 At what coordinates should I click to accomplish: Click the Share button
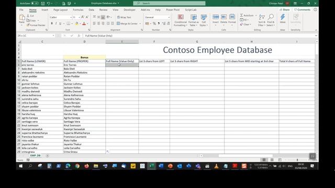tap(285, 10)
